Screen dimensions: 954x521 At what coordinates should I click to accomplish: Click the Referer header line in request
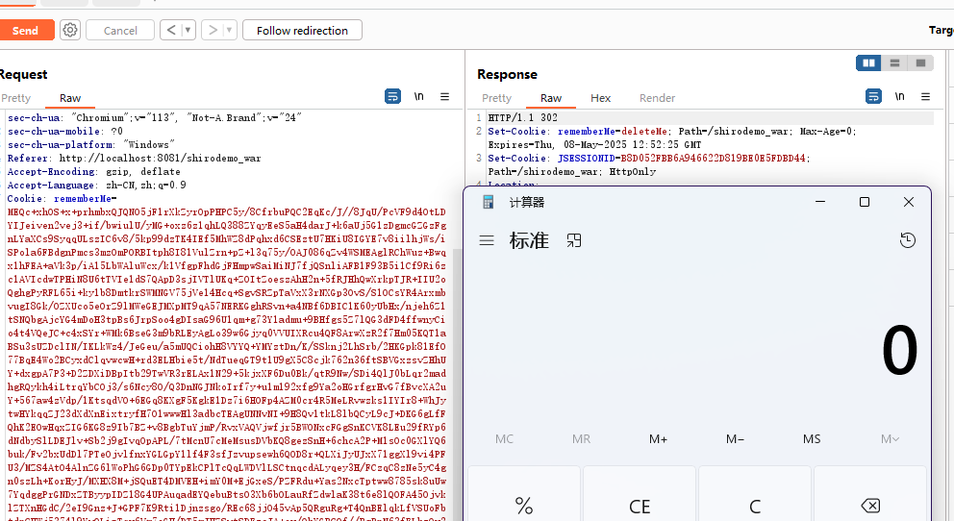pos(134,158)
